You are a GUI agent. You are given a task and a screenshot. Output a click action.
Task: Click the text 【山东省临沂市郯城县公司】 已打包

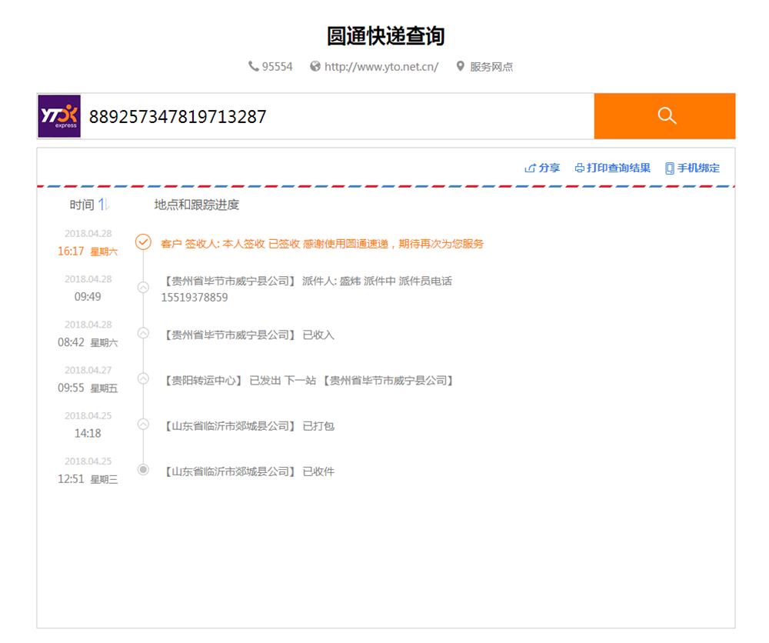click(248, 426)
